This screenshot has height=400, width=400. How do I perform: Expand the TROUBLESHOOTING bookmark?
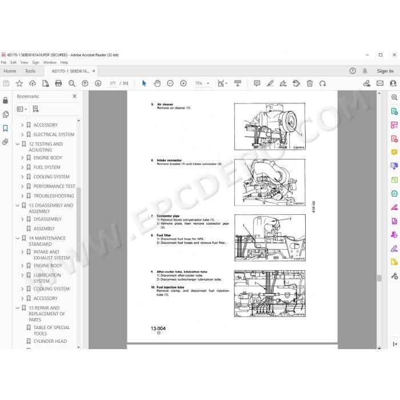22,196
